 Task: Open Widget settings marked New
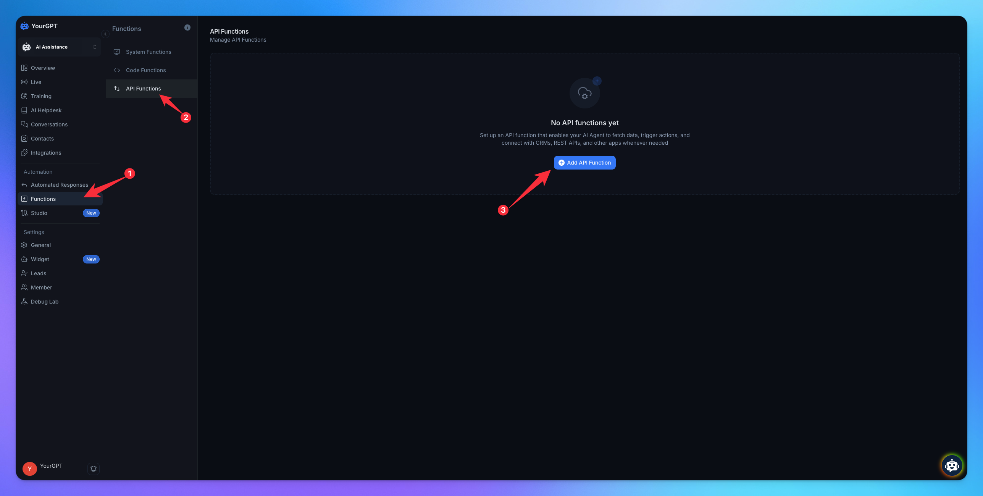[x=40, y=259]
